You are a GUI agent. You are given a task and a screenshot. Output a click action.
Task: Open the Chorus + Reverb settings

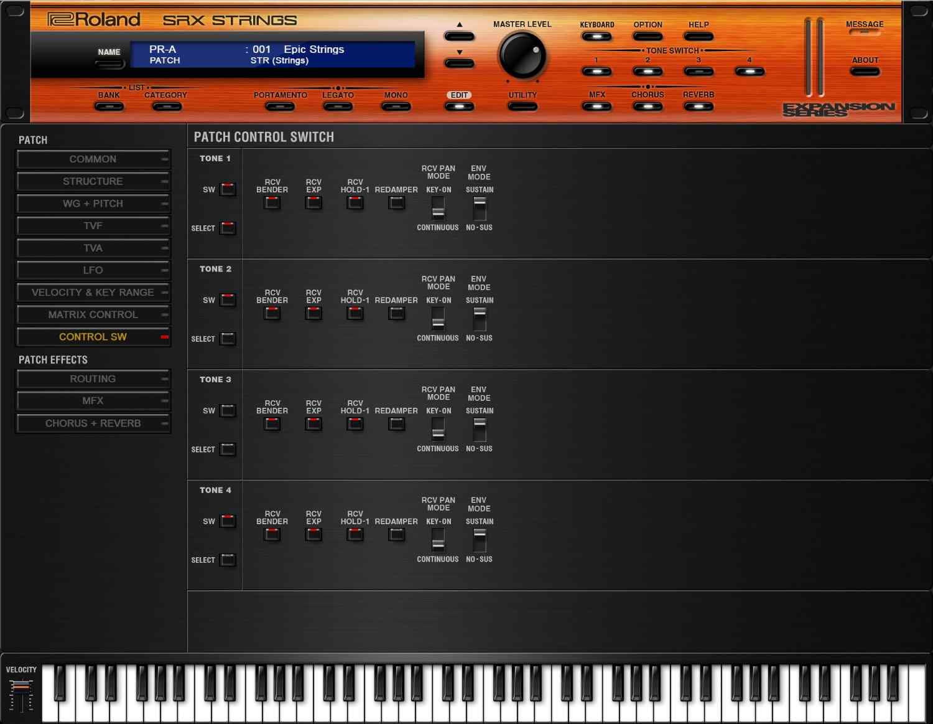(93, 423)
